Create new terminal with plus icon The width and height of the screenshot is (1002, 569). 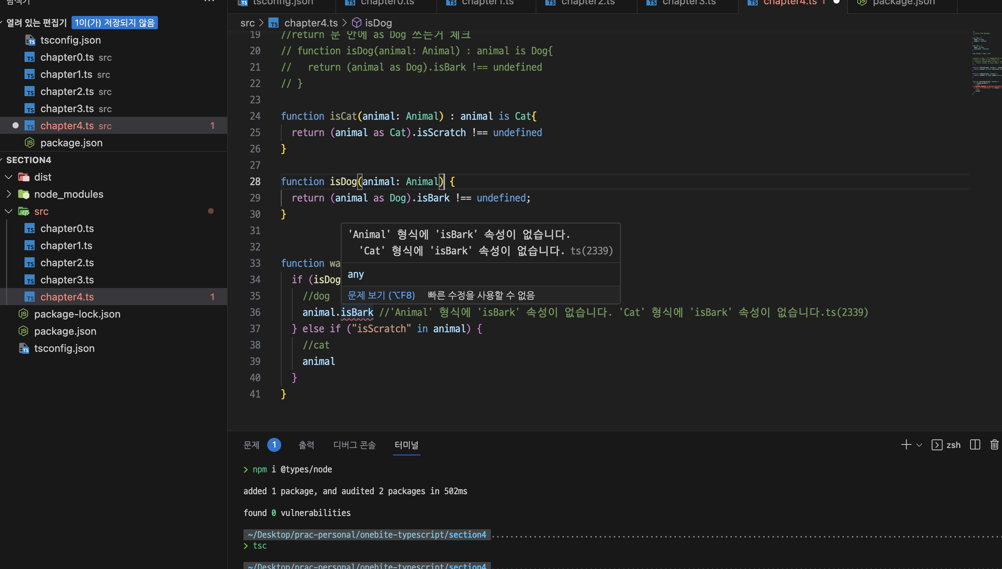[x=906, y=445]
